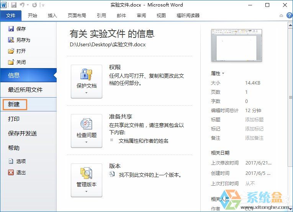Viewport: 293px width, 212px height.
Task: Click the Redo icon in quick access toolbar
Action: point(34,5)
